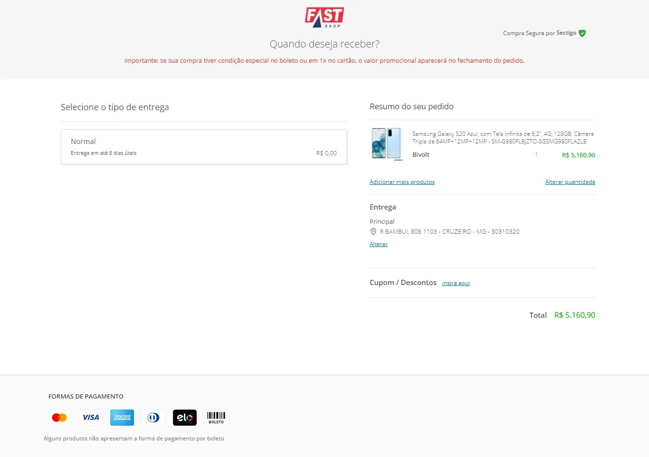Click the product quantity '1'
This screenshot has width=649, height=457.
(536, 155)
